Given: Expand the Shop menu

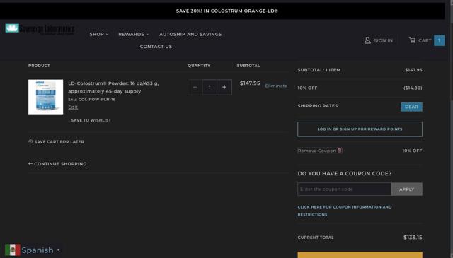Looking at the screenshot, I should pyautogui.click(x=99, y=34).
